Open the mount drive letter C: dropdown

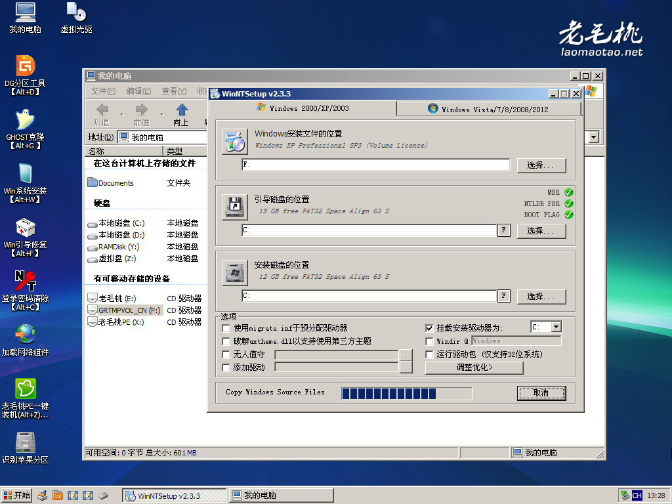click(556, 327)
